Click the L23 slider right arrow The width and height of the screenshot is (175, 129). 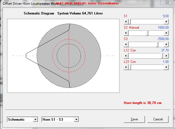coord(166,67)
